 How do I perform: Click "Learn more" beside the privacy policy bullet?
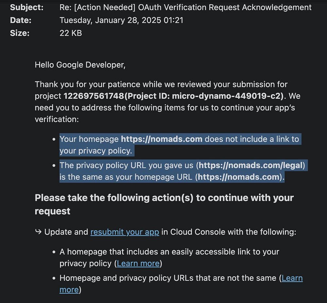[x=138, y=263]
